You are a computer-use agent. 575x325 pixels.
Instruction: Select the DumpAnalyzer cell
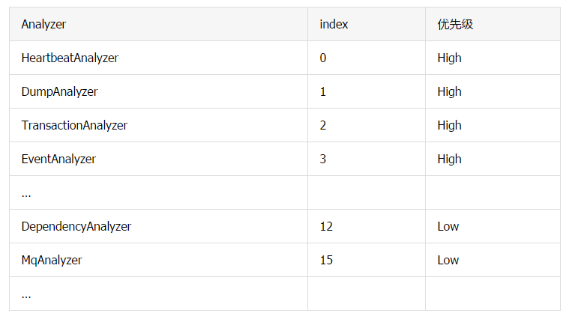pos(59,91)
